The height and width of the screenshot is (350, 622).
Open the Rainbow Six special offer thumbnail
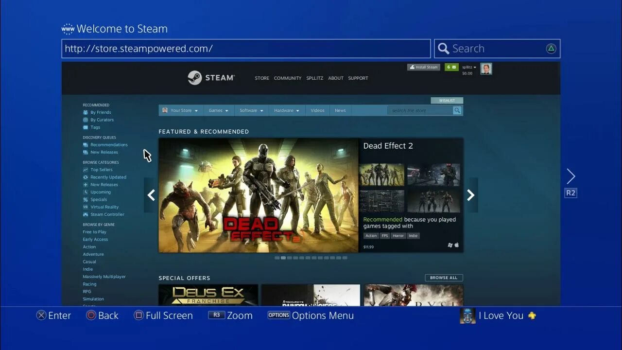point(311,295)
